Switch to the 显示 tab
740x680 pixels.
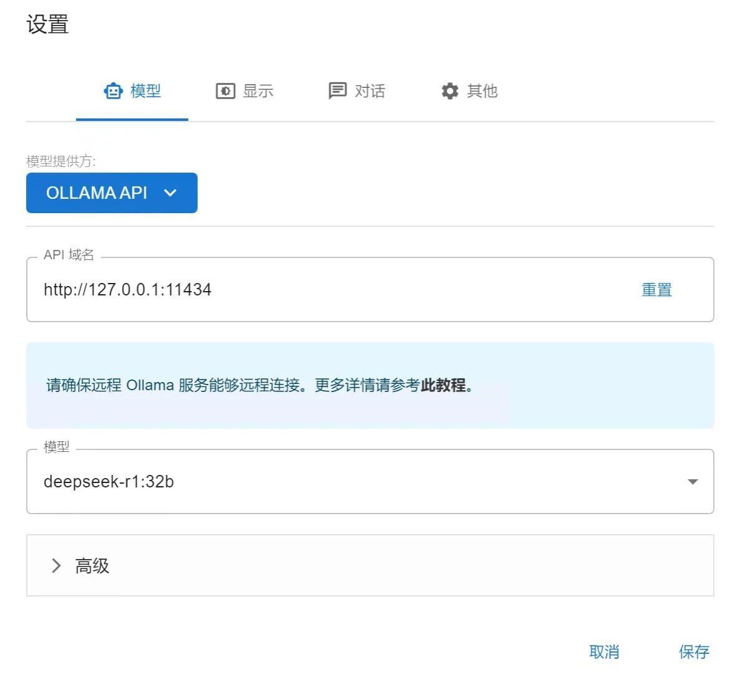pos(258,91)
